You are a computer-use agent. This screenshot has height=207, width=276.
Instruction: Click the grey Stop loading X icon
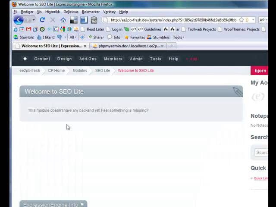click(53, 20)
